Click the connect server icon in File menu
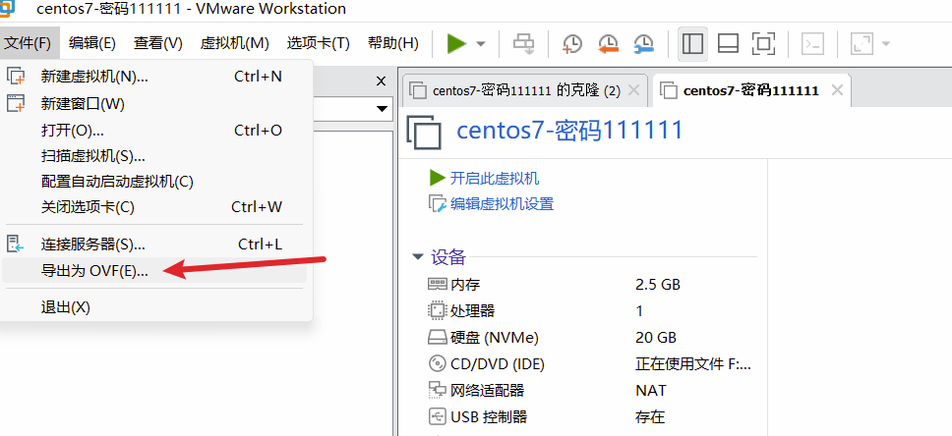 pos(15,245)
